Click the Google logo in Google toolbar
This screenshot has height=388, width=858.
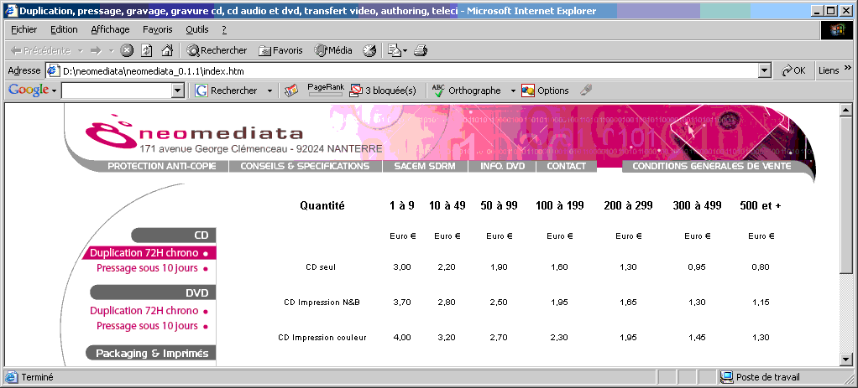point(29,91)
